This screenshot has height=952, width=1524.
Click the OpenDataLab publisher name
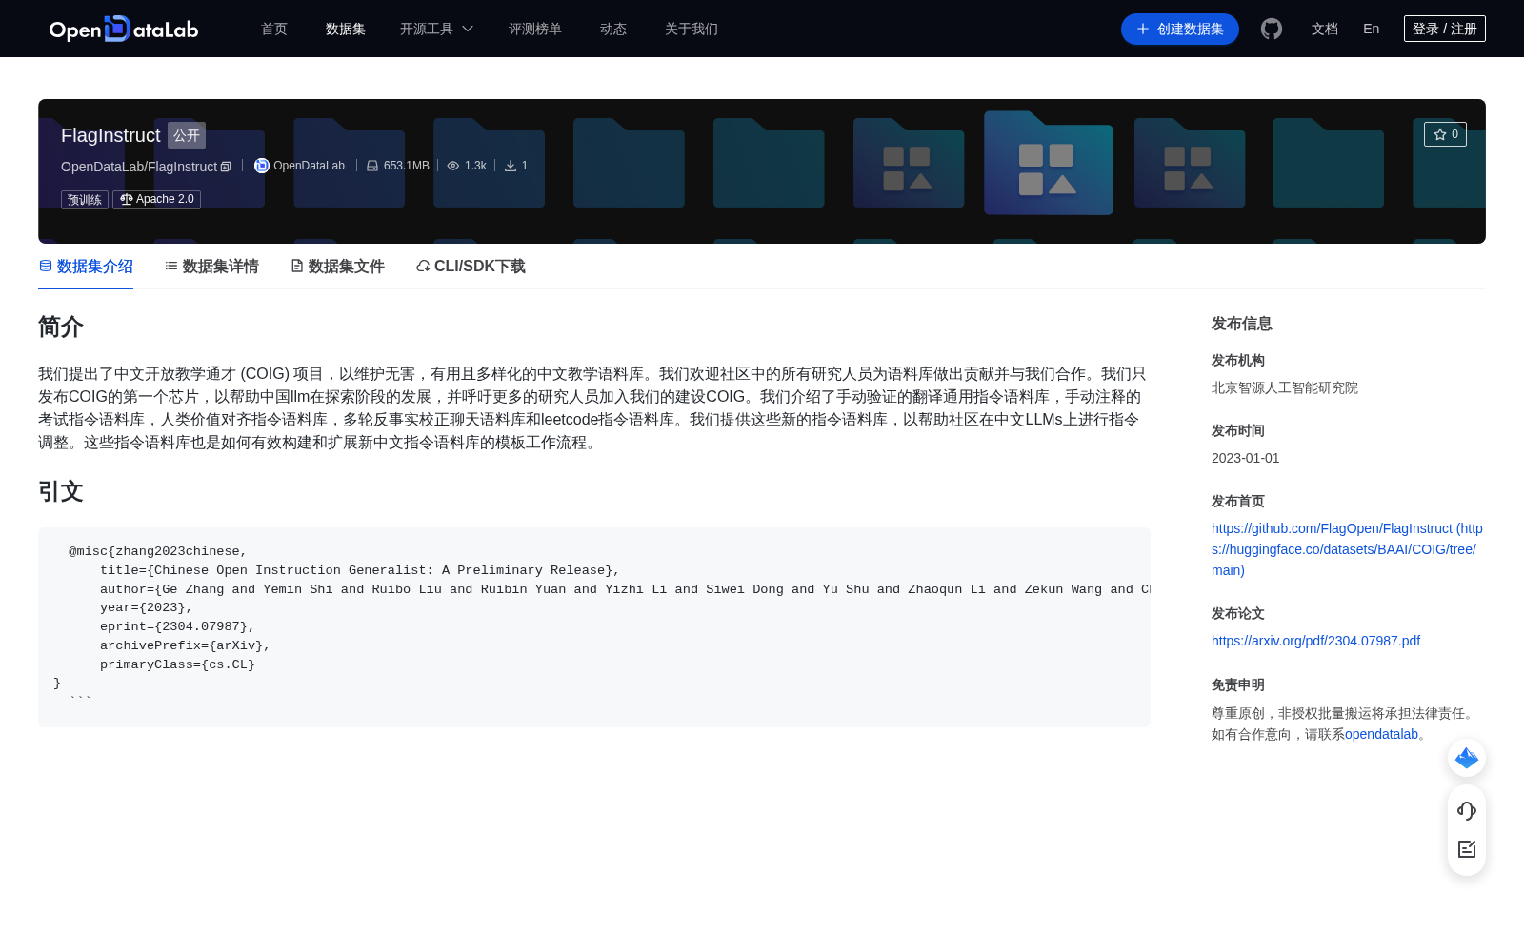click(x=309, y=166)
